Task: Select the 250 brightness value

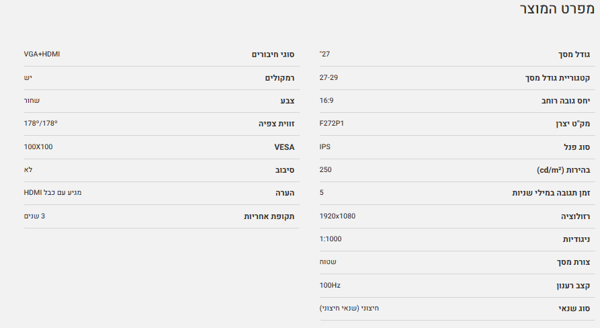Action: 325,169
